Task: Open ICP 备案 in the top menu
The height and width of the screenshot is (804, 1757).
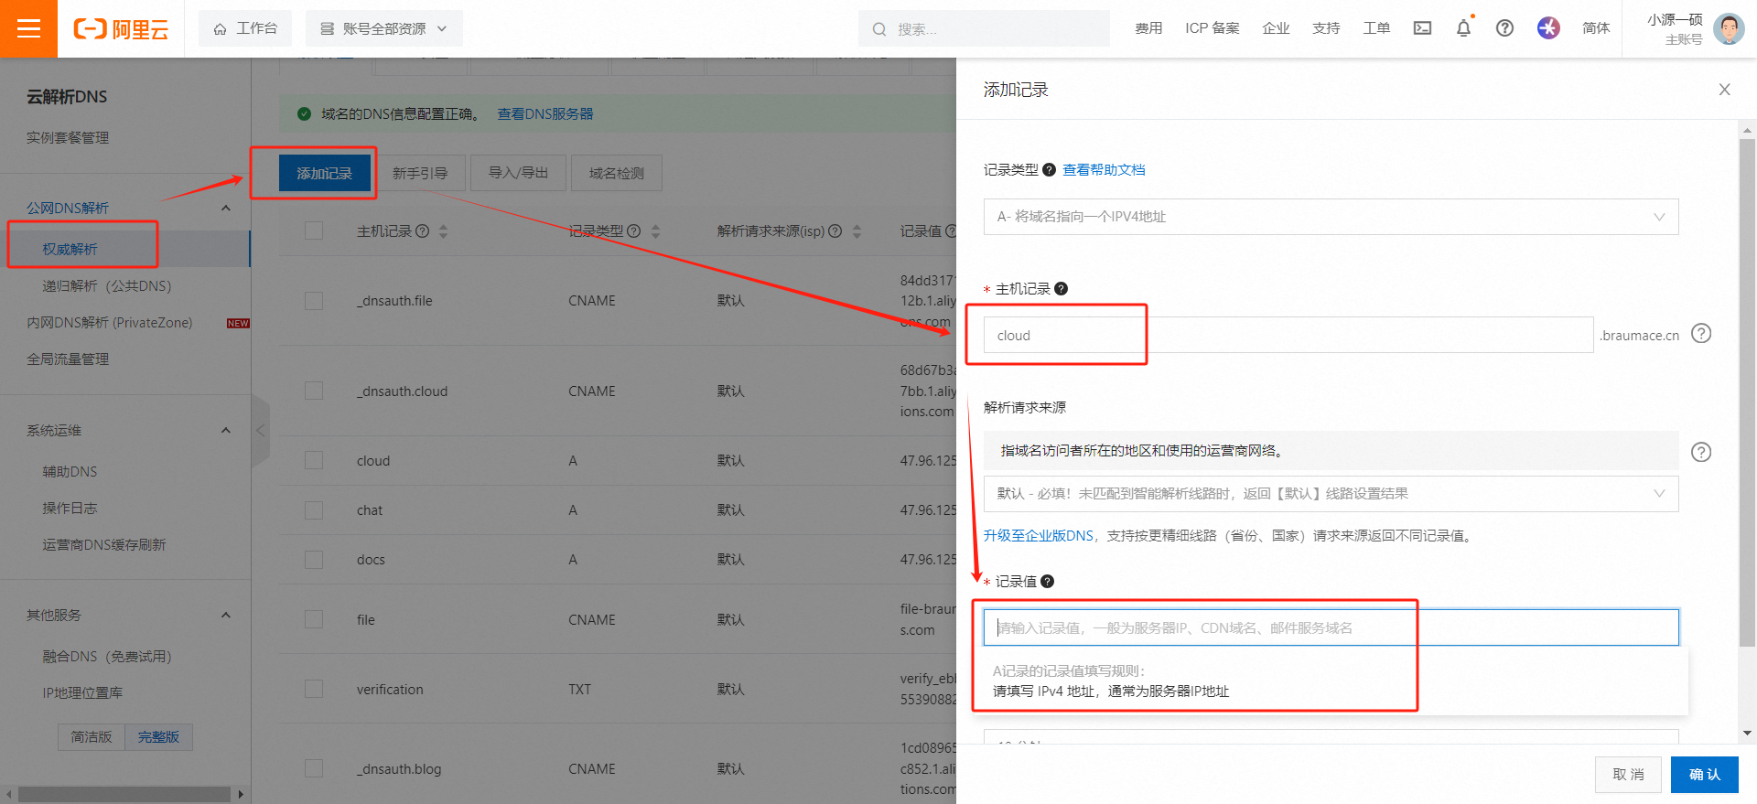Action: (1213, 28)
